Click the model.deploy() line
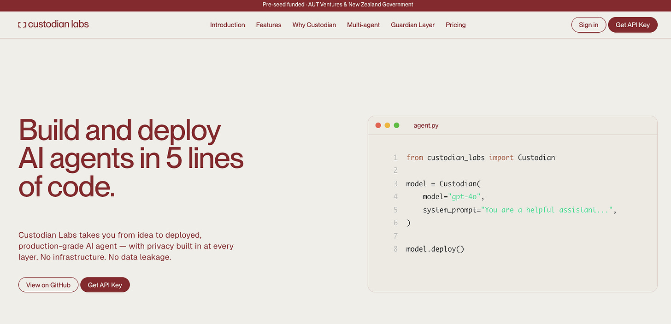This screenshot has height=324, width=671. point(435,249)
